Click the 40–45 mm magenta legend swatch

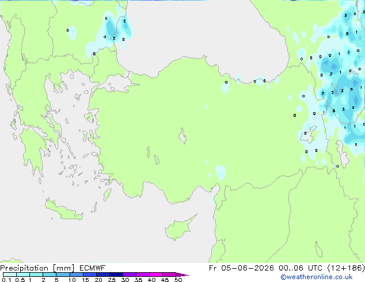click(x=156, y=275)
